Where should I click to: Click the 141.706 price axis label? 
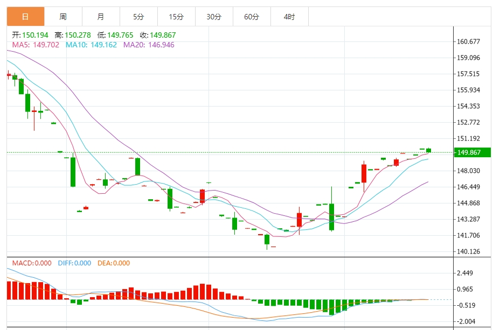(468, 235)
